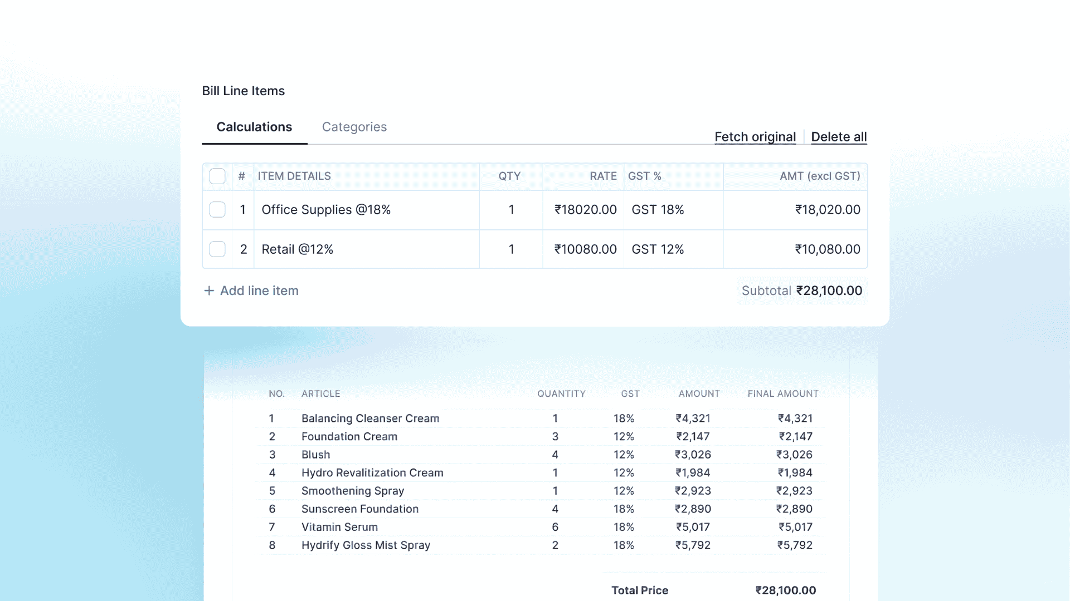The image size is (1070, 601).
Task: Edit the Retail @12% item name
Action: 298,249
